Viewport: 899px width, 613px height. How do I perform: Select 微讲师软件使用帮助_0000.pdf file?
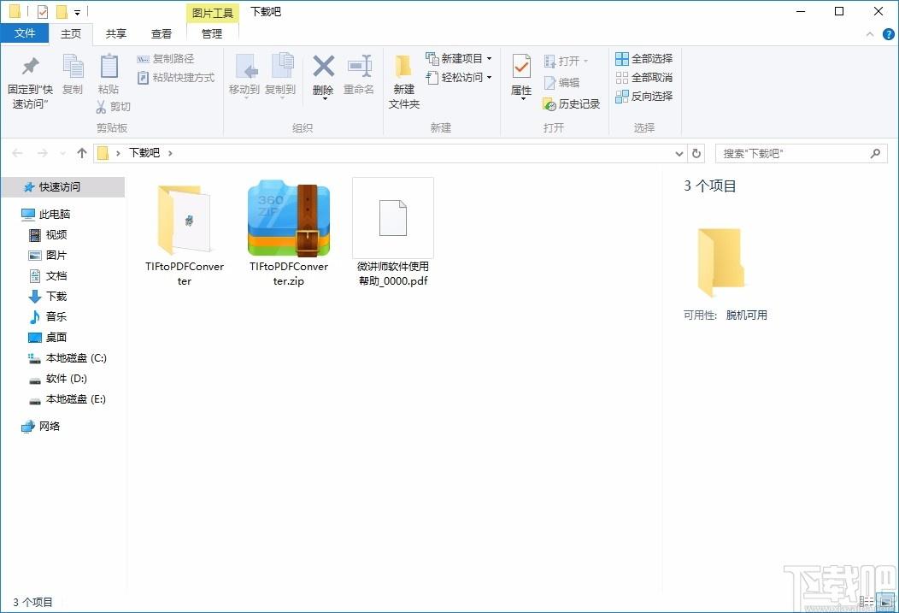[x=393, y=233]
